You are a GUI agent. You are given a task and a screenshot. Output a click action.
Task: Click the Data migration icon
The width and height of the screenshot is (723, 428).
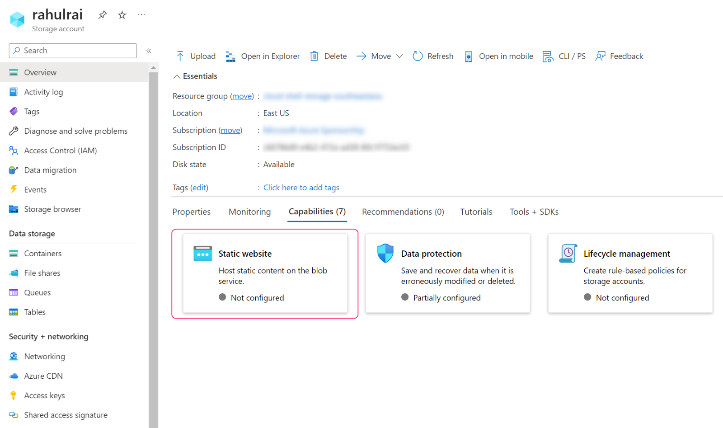click(14, 170)
